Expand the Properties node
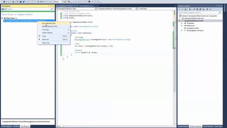227x128 pixels. coord(182,23)
